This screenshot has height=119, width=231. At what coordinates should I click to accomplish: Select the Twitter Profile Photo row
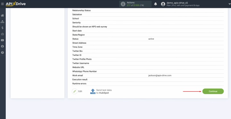(148, 59)
